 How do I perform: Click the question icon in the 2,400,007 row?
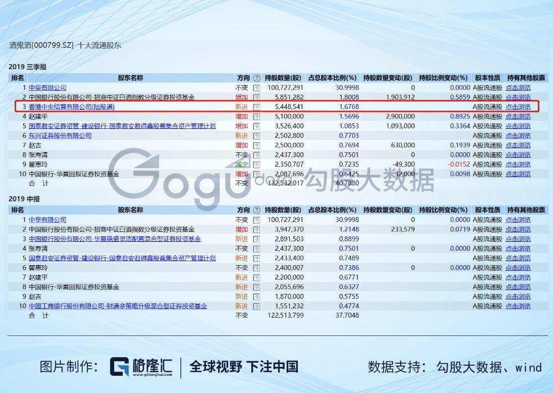coord(256,268)
